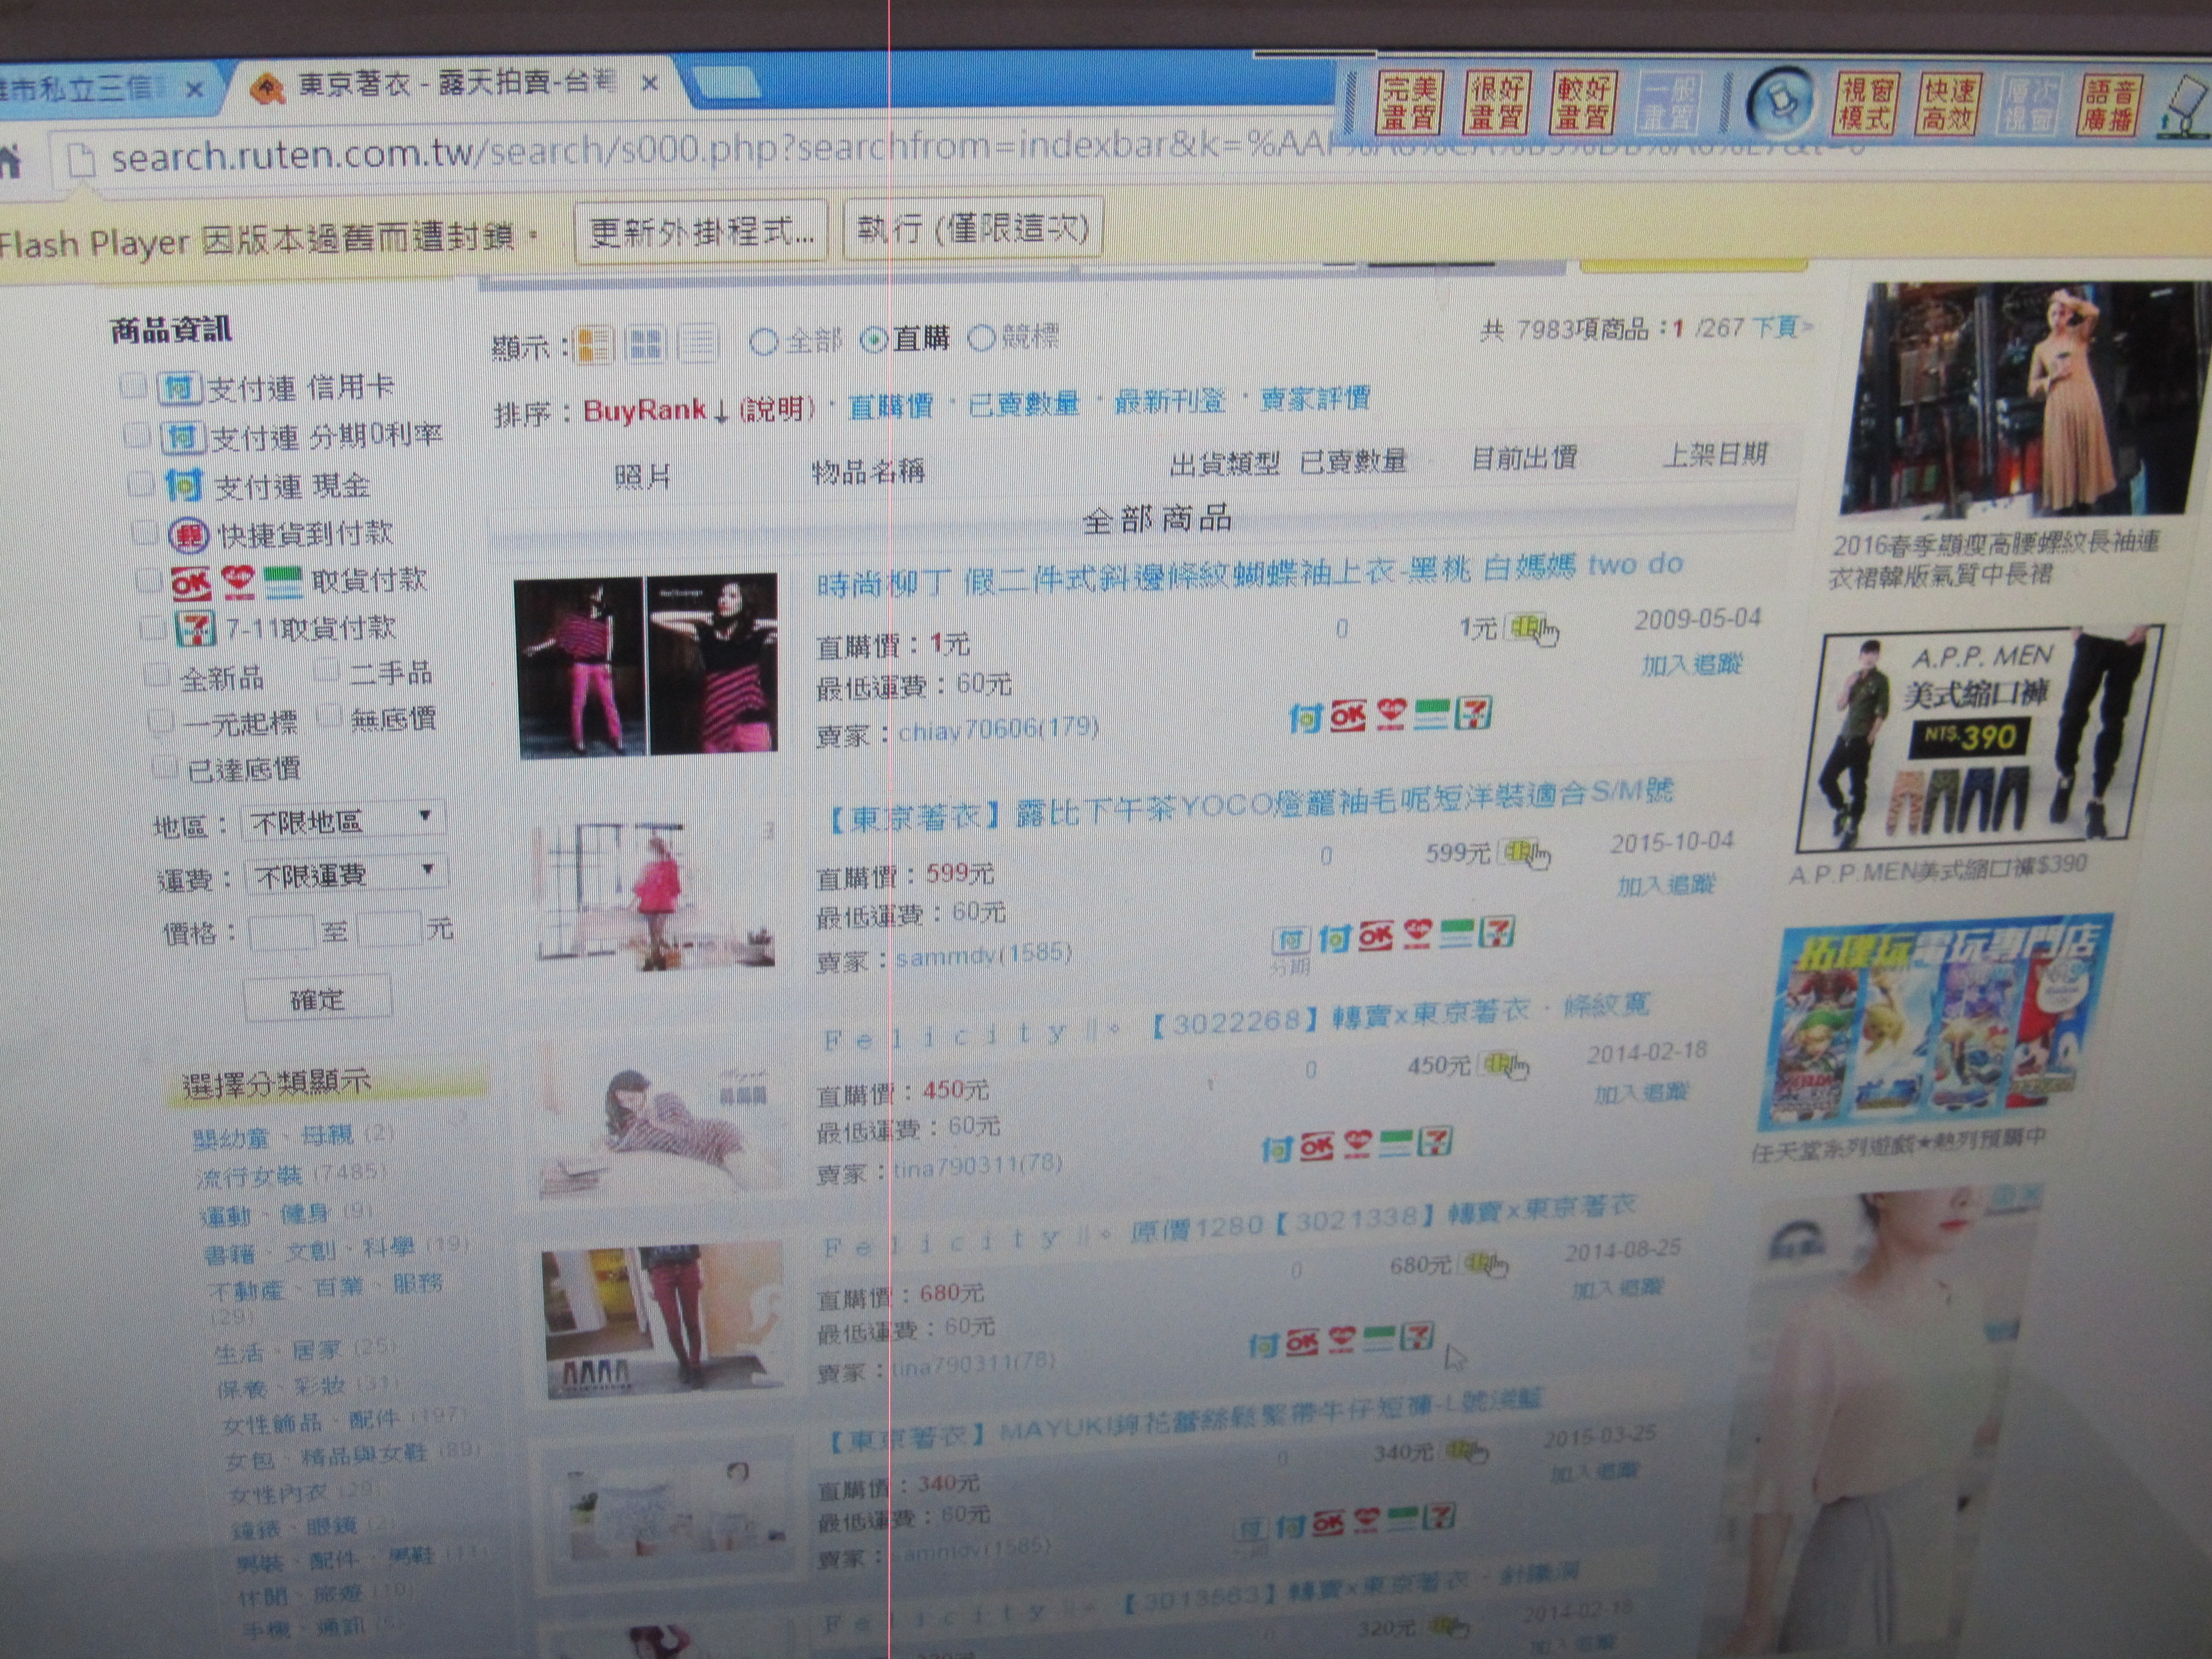Image resolution: width=2212 pixels, height=1659 pixels.
Task: Sort by 直購價
Action: [890, 406]
